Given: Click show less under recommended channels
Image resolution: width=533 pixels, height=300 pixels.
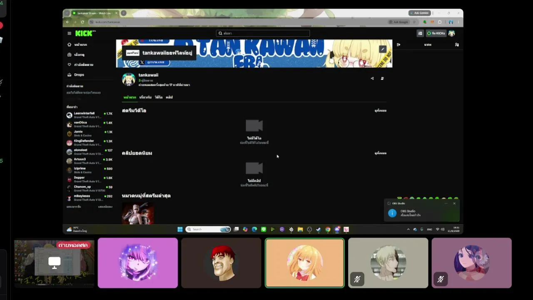Looking at the screenshot, I should coord(105,207).
